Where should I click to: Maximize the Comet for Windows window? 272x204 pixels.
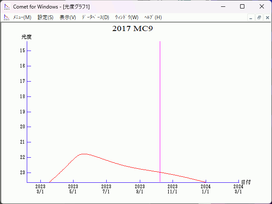pos(242,6)
